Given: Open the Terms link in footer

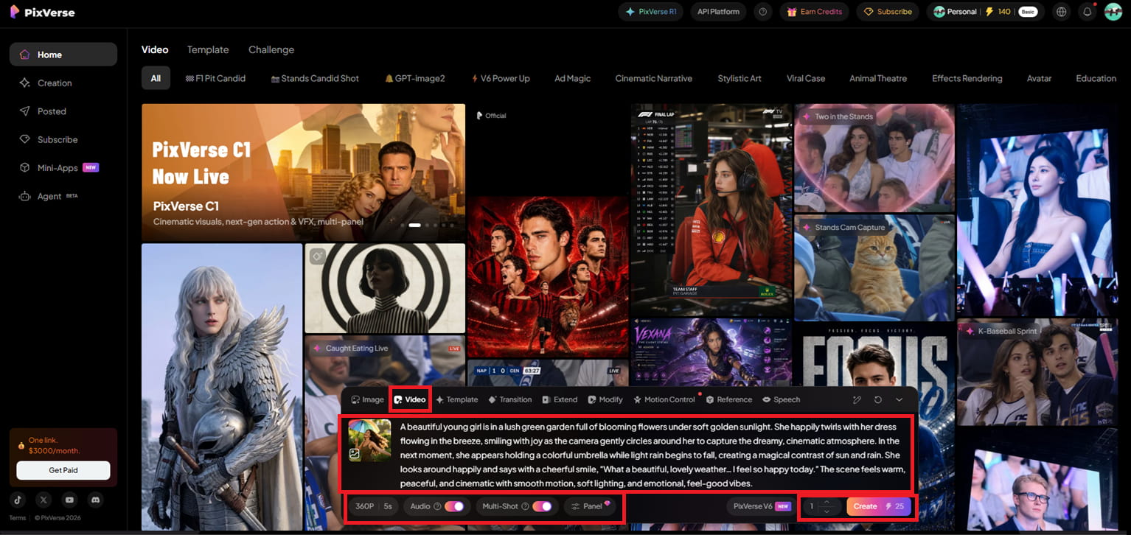Looking at the screenshot, I should coord(18,518).
